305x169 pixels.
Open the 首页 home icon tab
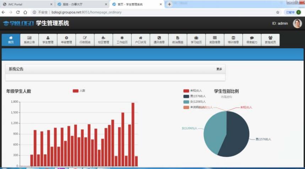pos(11,40)
